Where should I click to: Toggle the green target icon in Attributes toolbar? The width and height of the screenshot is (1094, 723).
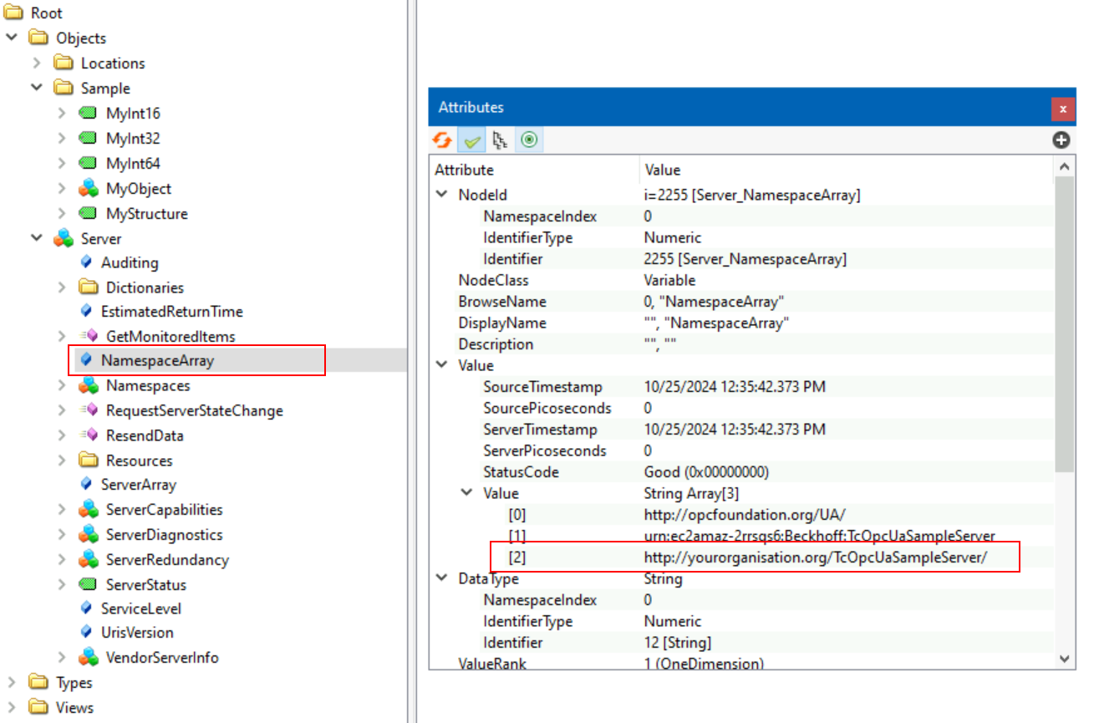click(529, 140)
